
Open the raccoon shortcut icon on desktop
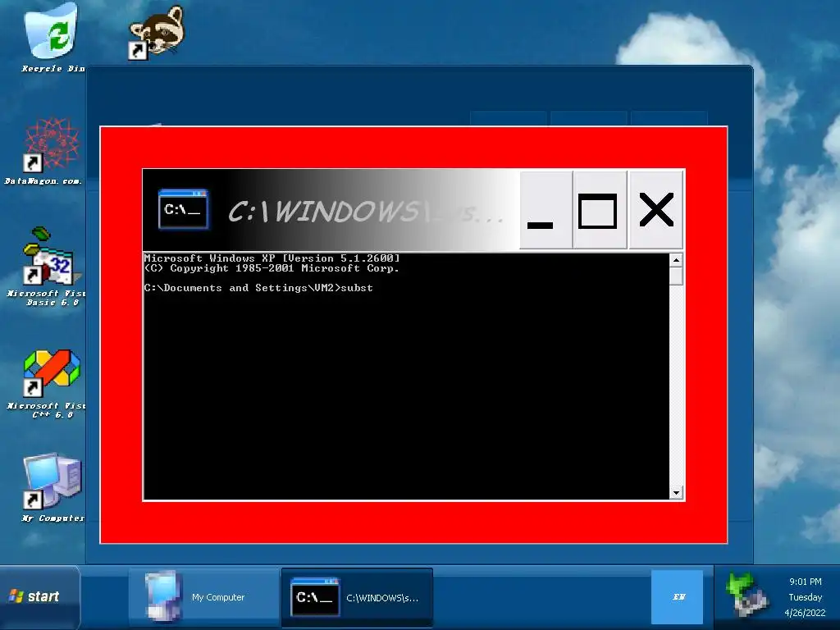[156, 32]
